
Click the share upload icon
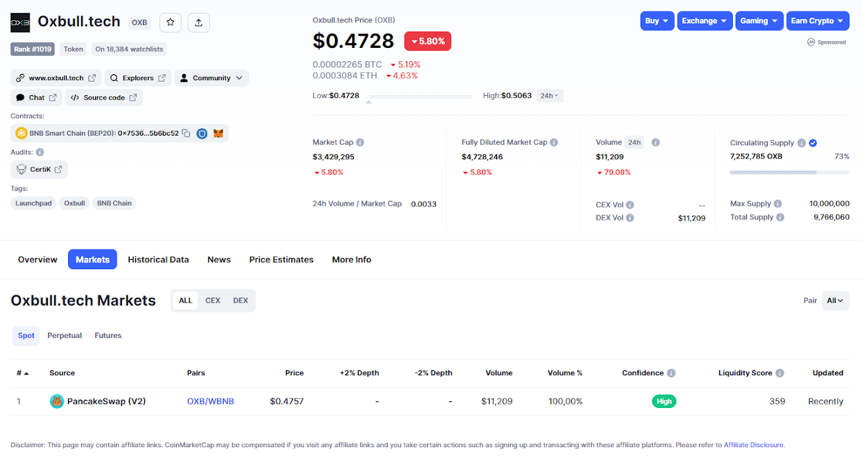(x=198, y=22)
